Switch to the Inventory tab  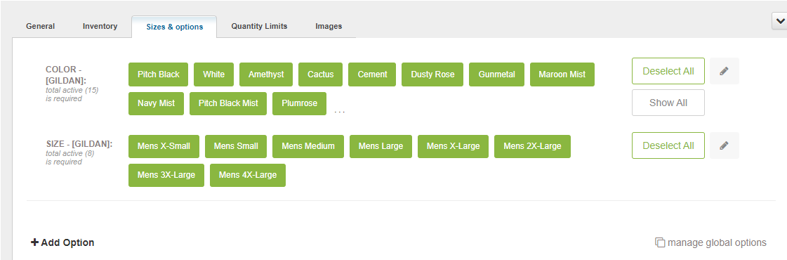click(100, 26)
